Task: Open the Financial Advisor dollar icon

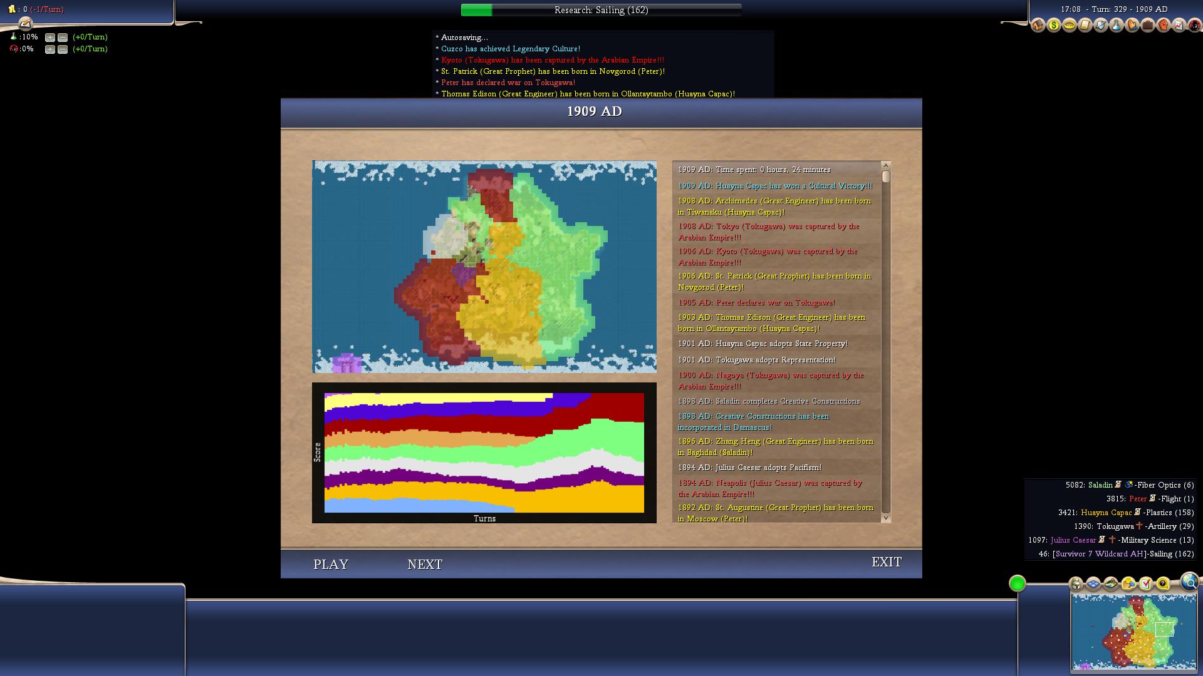Action: (x=1053, y=25)
